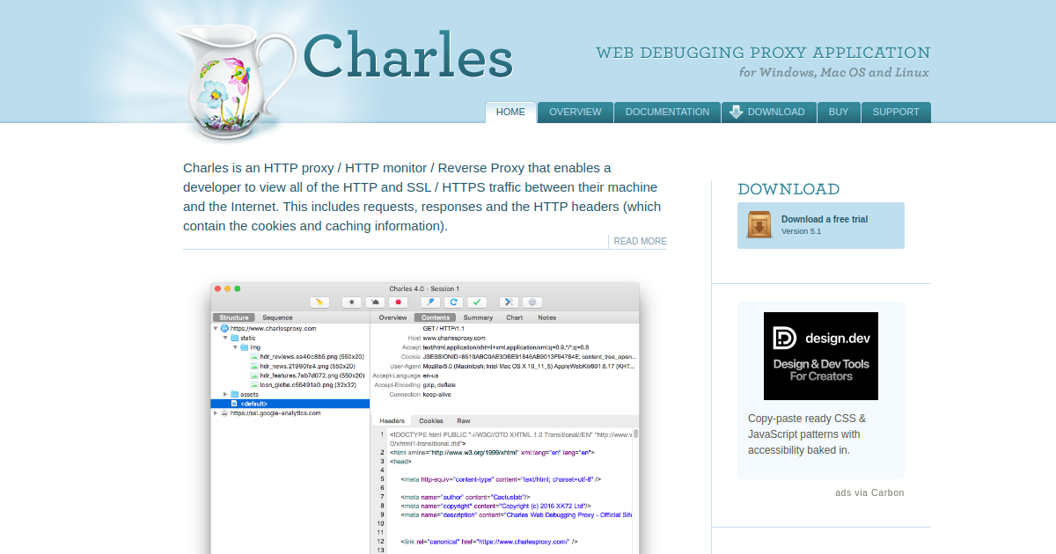The height and width of the screenshot is (554, 1056).
Task: Click the static folder icon
Action: click(235, 338)
